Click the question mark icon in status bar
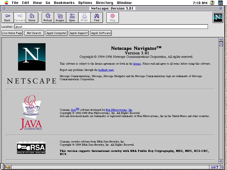227x170 pixels. [217, 167]
